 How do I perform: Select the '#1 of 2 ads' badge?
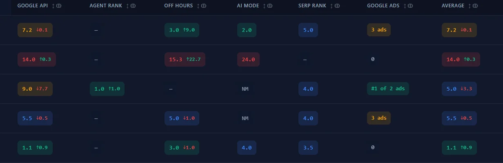point(388,89)
